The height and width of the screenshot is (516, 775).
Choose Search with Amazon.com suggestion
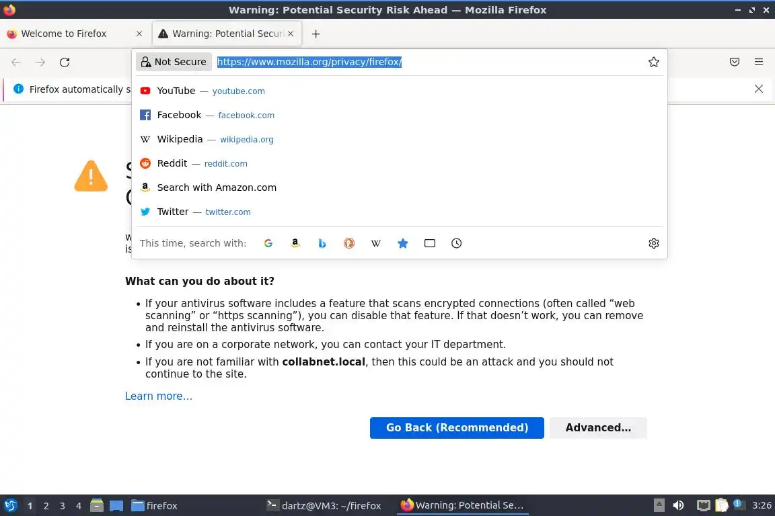pos(400,187)
